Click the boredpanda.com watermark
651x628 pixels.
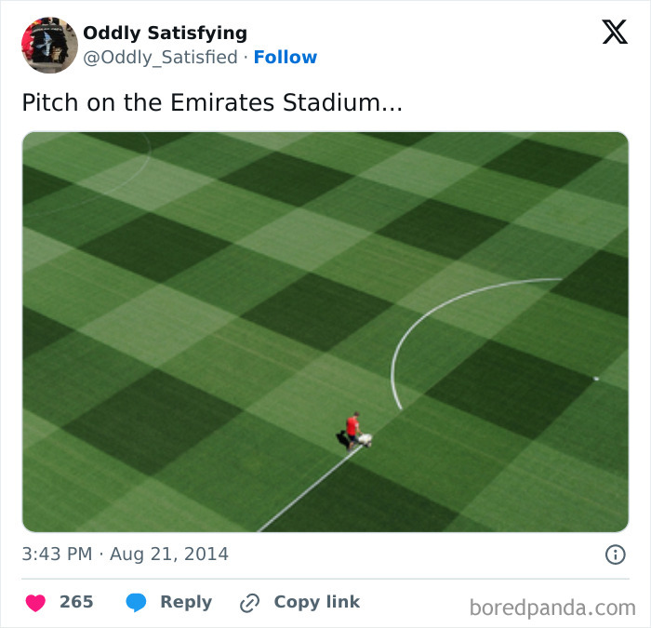(552, 608)
